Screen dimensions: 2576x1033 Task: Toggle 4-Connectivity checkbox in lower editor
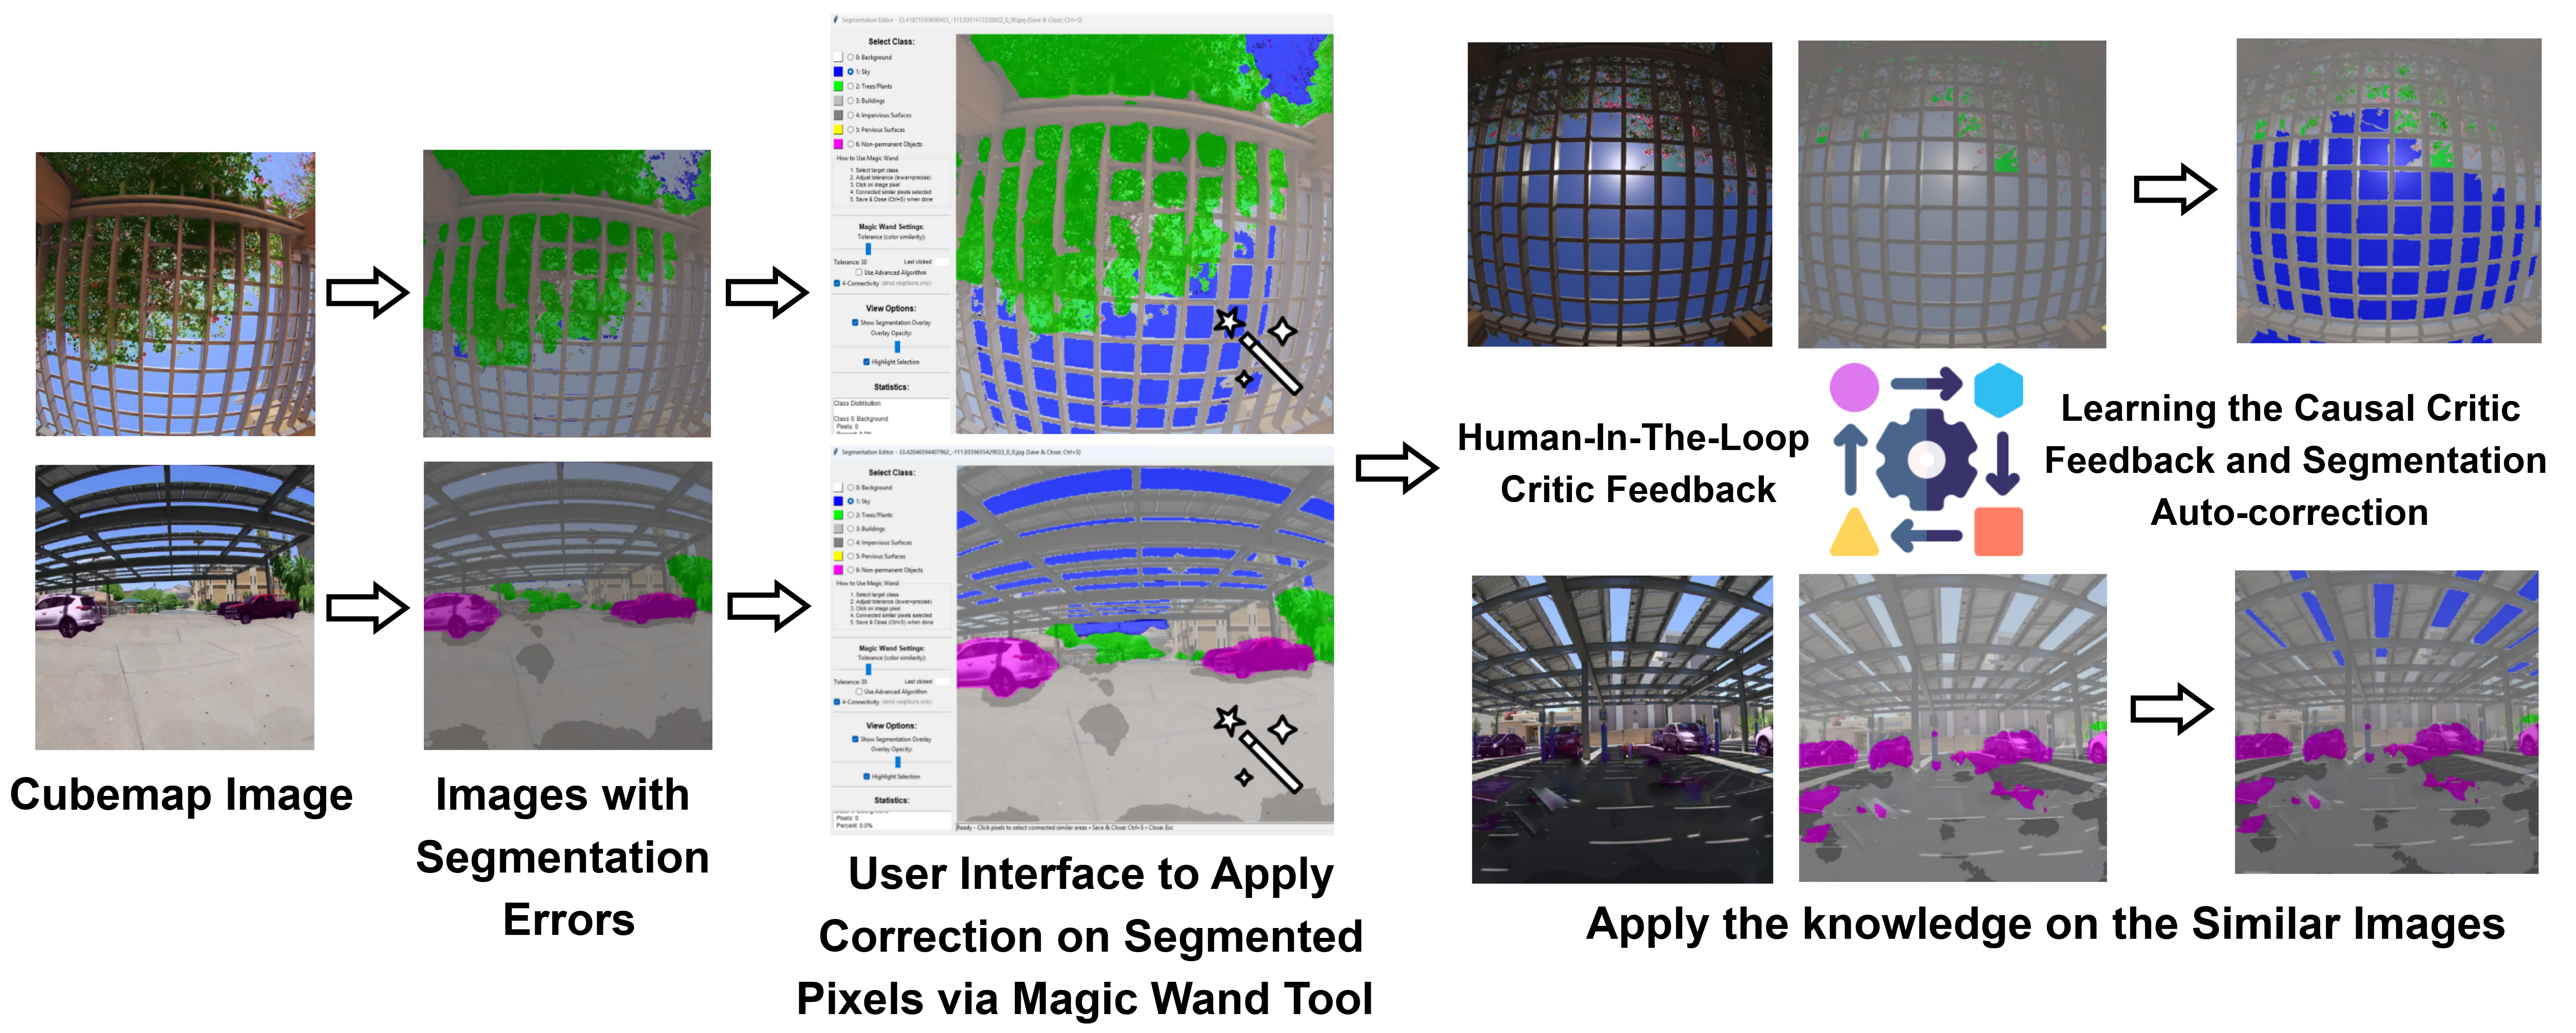coord(837,702)
